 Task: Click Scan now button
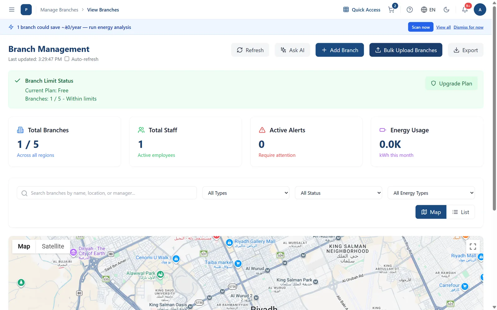(421, 27)
